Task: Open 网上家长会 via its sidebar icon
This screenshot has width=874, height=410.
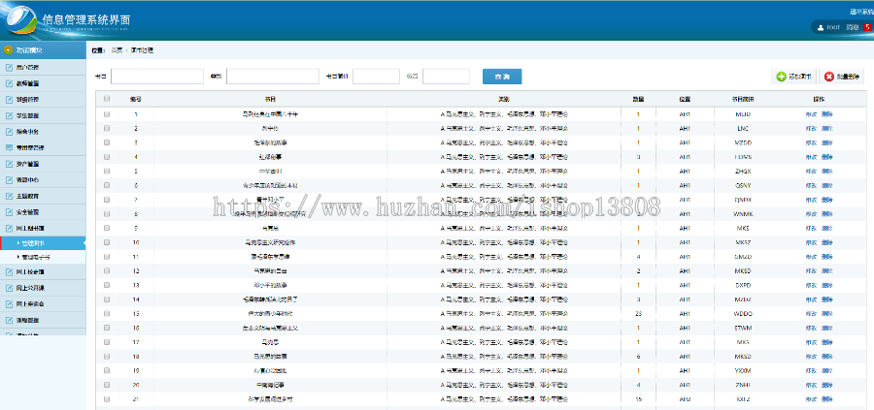Action: coord(9,304)
